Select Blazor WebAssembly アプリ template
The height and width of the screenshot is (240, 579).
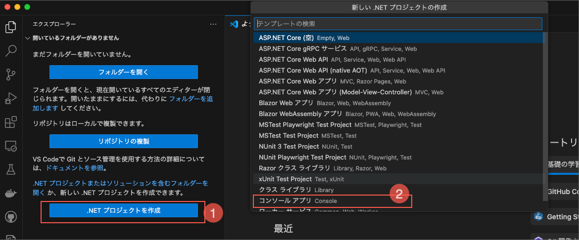398,114
